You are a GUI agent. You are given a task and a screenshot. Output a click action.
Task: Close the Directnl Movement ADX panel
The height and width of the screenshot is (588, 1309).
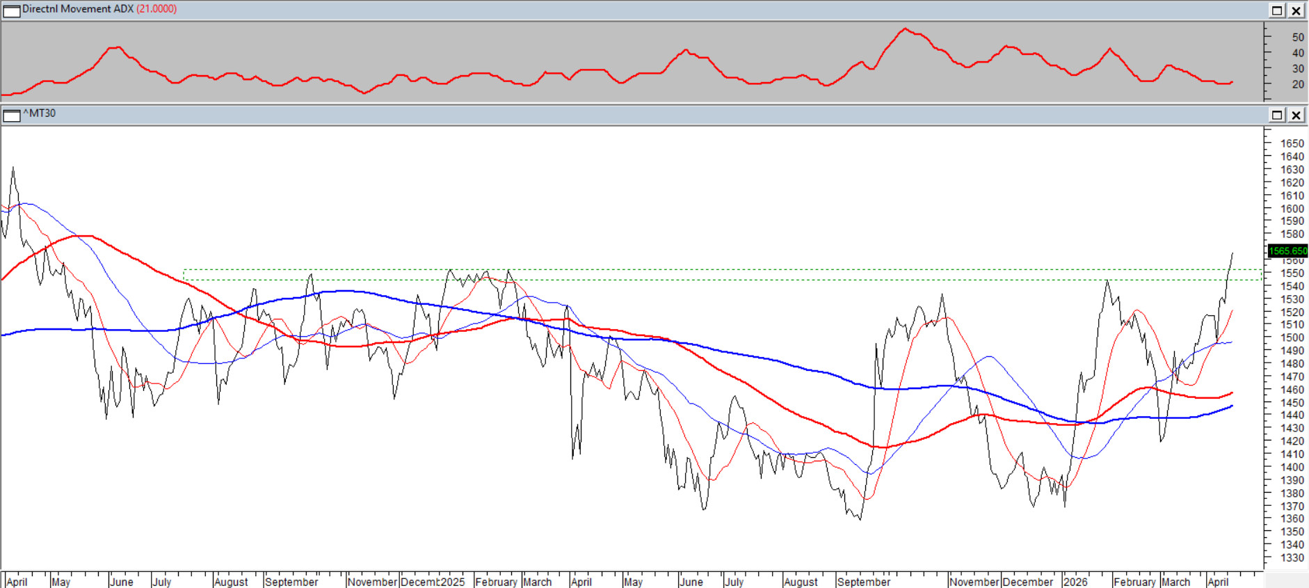click(x=1296, y=10)
